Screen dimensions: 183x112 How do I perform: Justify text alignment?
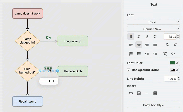[x=155, y=45]
